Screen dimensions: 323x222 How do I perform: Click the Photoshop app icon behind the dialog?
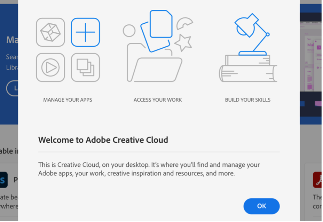pos(4,180)
